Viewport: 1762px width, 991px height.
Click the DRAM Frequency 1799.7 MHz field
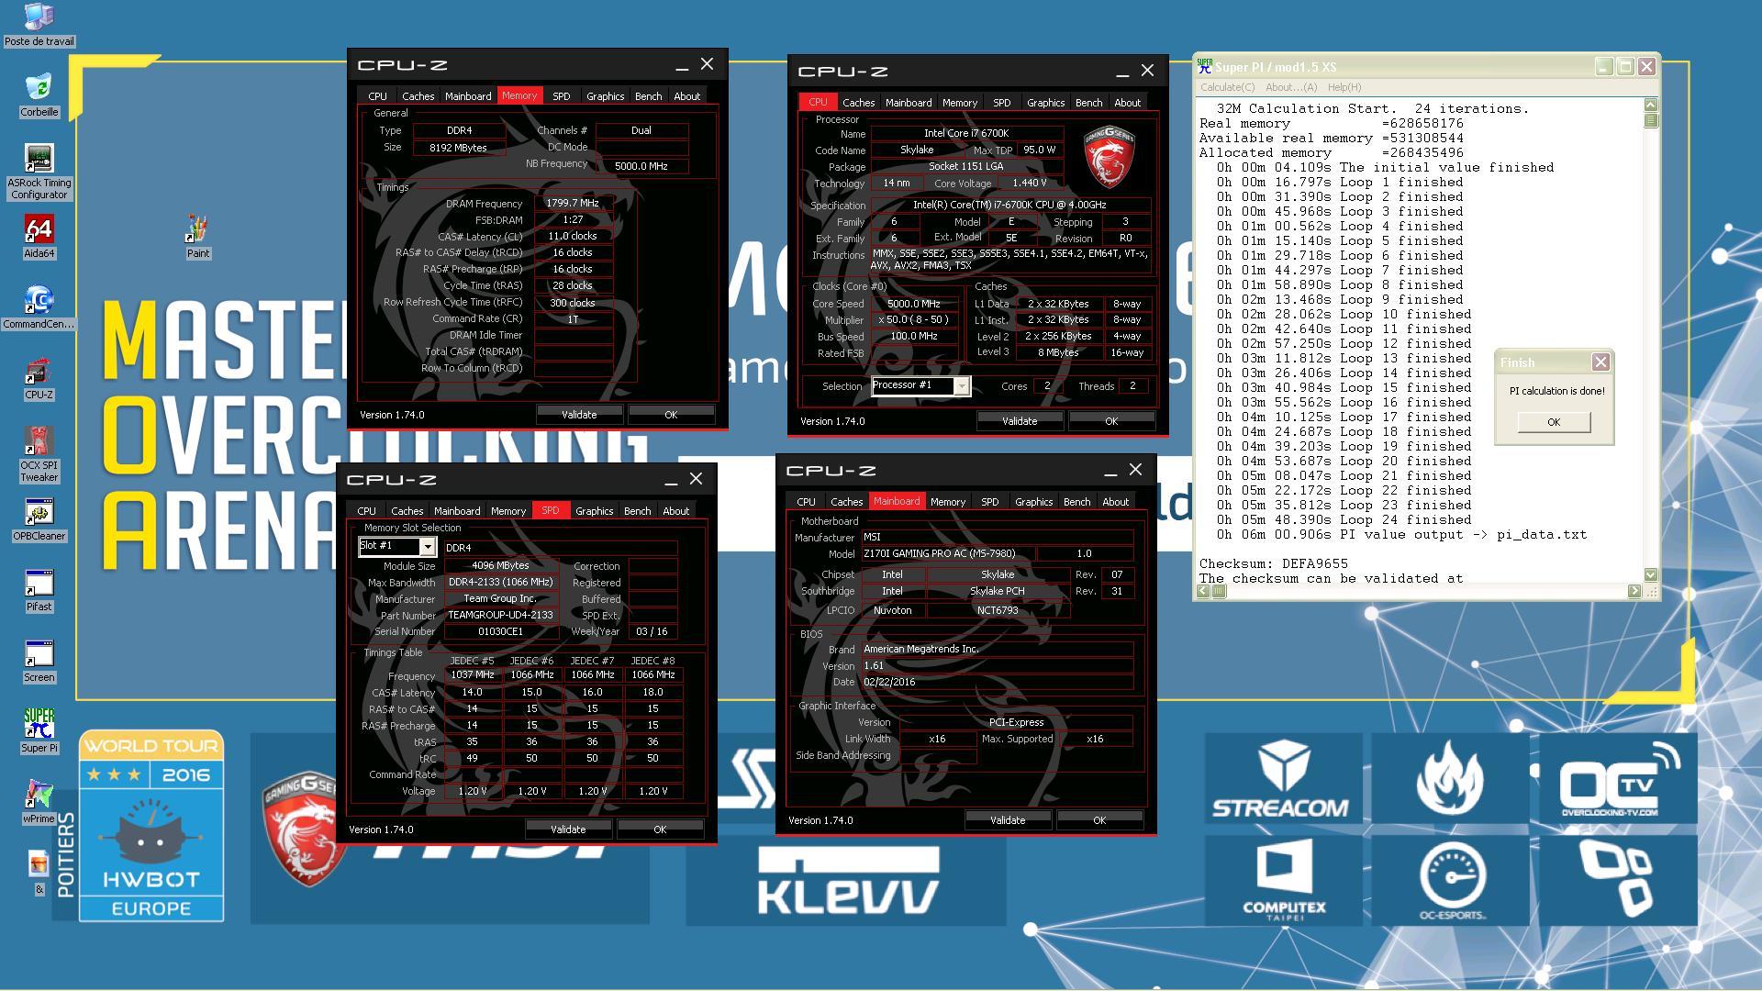pos(573,204)
